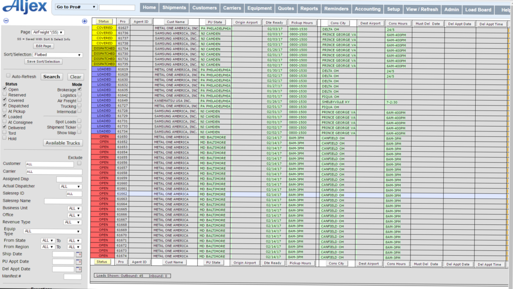Open the Page AirFreight dropdown

coord(48,32)
